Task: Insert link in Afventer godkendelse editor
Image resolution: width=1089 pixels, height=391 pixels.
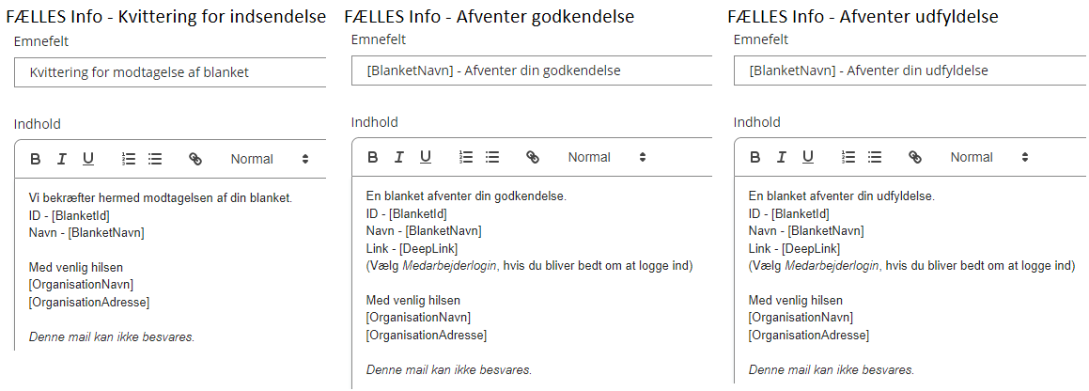Action: click(533, 157)
